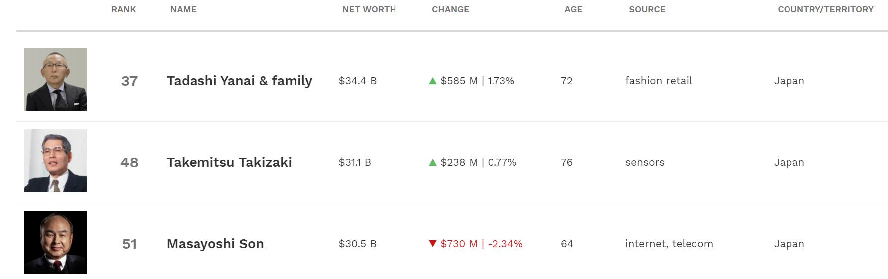The height and width of the screenshot is (279, 888).
Task: Open Masayoshi Son name link
Action: click(215, 244)
